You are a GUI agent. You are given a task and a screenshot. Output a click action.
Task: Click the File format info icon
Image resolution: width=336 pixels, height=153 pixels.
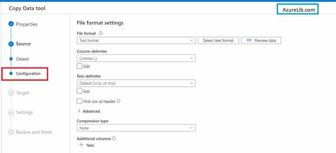click(x=101, y=33)
